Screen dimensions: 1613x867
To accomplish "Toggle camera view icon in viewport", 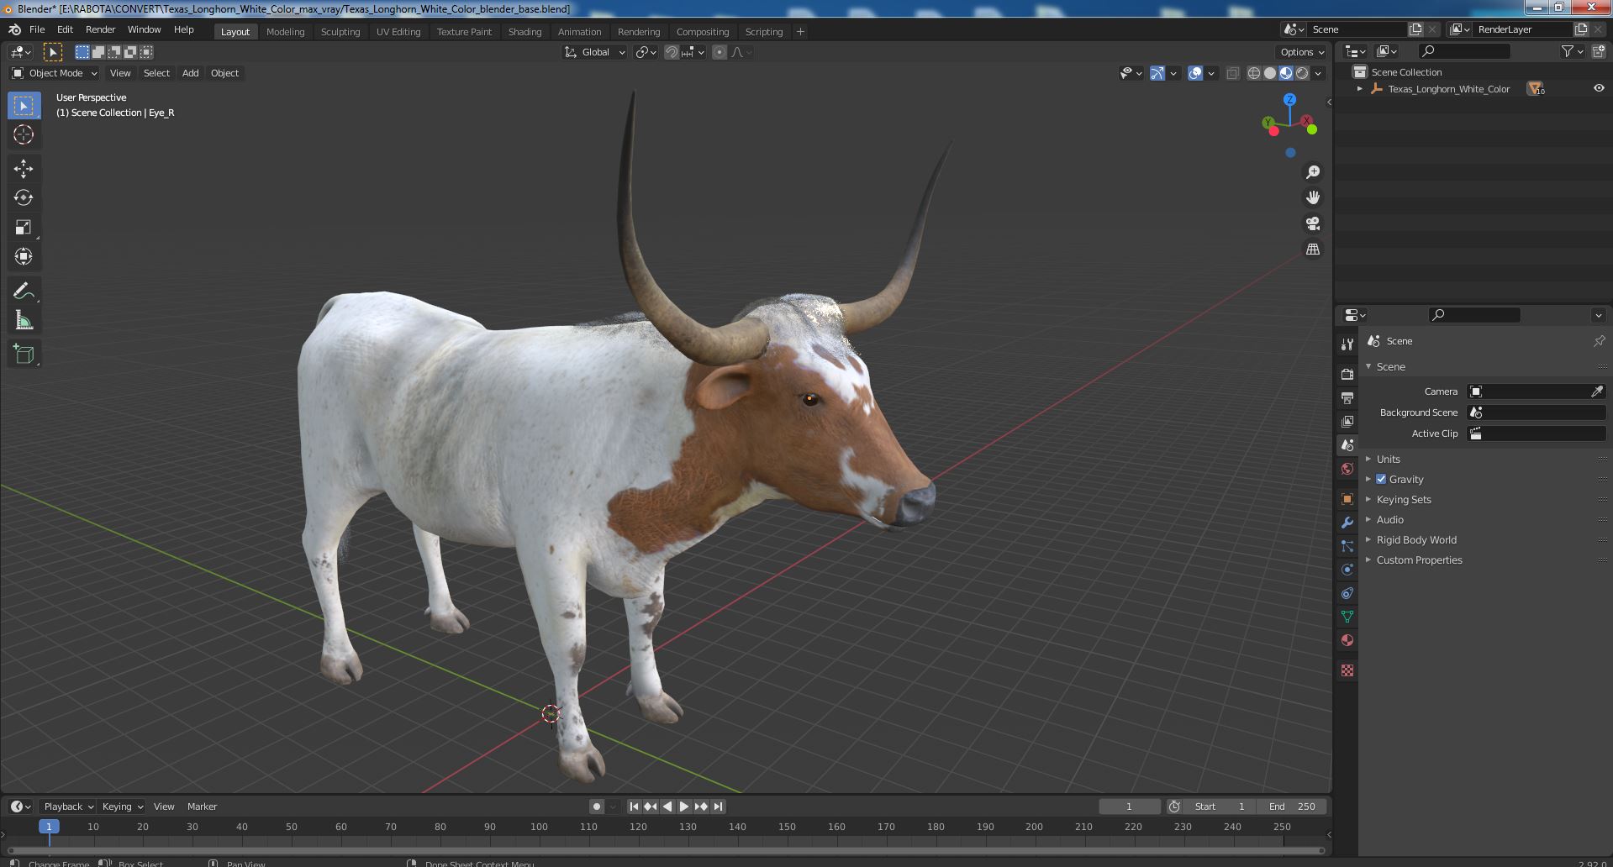I will click(x=1312, y=223).
